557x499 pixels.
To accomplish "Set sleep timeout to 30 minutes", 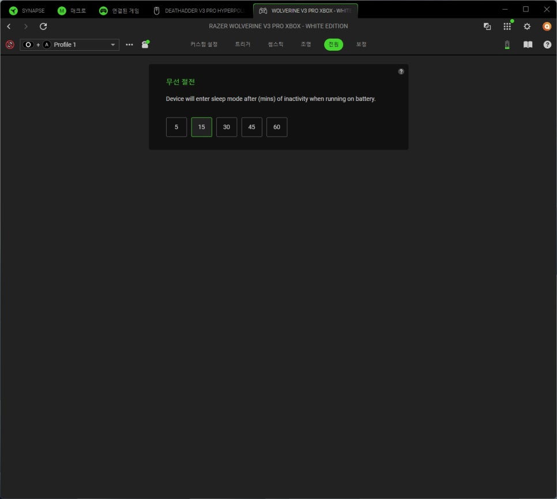I will (227, 127).
